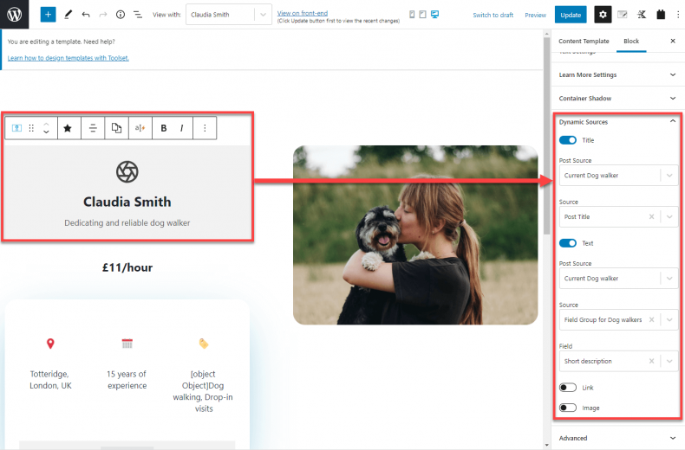Enable the Image dynamic source toggle
This screenshot has height=450, width=685.
pos(567,408)
